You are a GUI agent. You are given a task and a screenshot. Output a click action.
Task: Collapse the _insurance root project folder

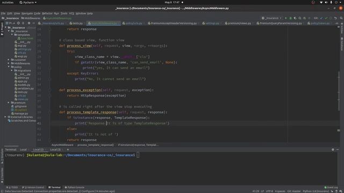point(6,27)
